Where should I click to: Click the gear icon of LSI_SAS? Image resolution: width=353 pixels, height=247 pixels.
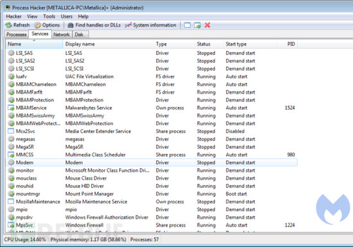pos(11,53)
